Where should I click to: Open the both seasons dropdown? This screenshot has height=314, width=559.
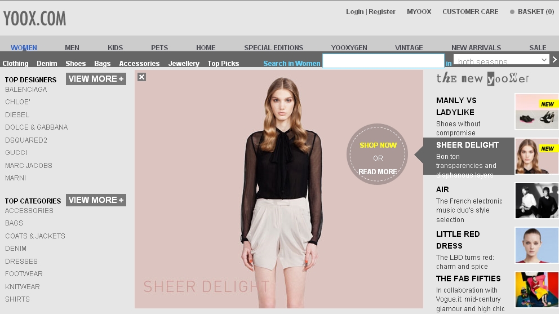pos(501,60)
